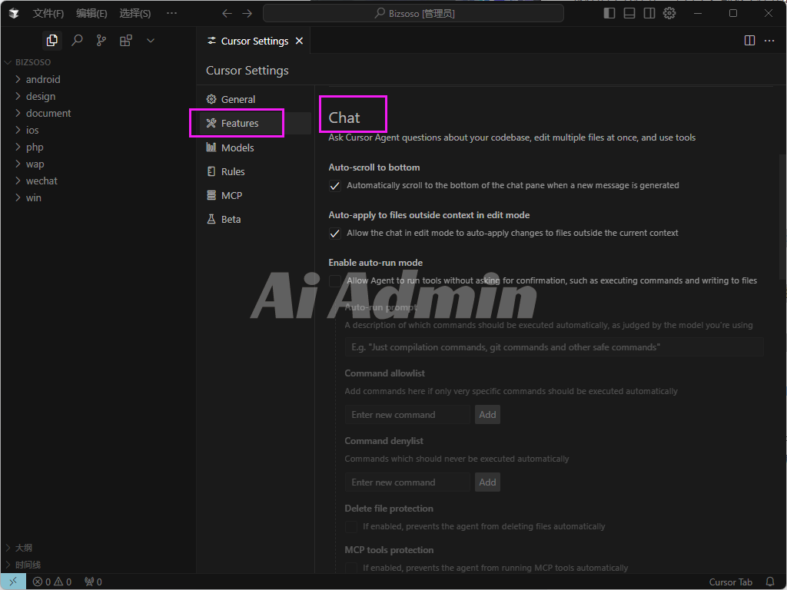Viewport: 787px width, 590px height.
Task: Click the settings pane scrollbar
Action: tap(782, 217)
